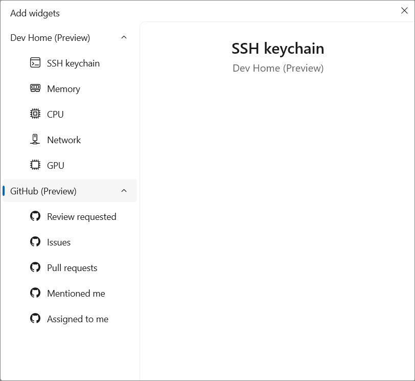The width and height of the screenshot is (415, 381).
Task: Choose the Pull requests widget label
Action: point(72,268)
